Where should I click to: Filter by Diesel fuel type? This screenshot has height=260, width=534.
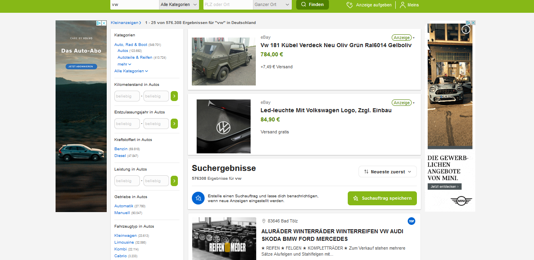pos(120,155)
